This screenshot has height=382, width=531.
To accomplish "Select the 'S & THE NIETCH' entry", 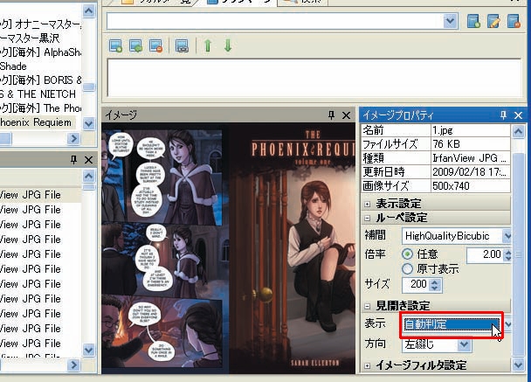I will 38,94.
